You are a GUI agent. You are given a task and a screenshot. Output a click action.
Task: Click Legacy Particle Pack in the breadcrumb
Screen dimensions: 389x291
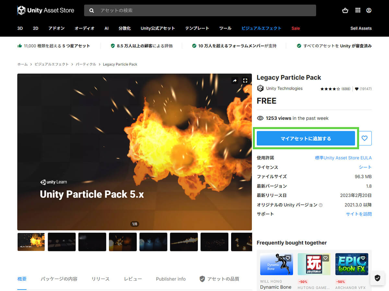tap(120, 64)
